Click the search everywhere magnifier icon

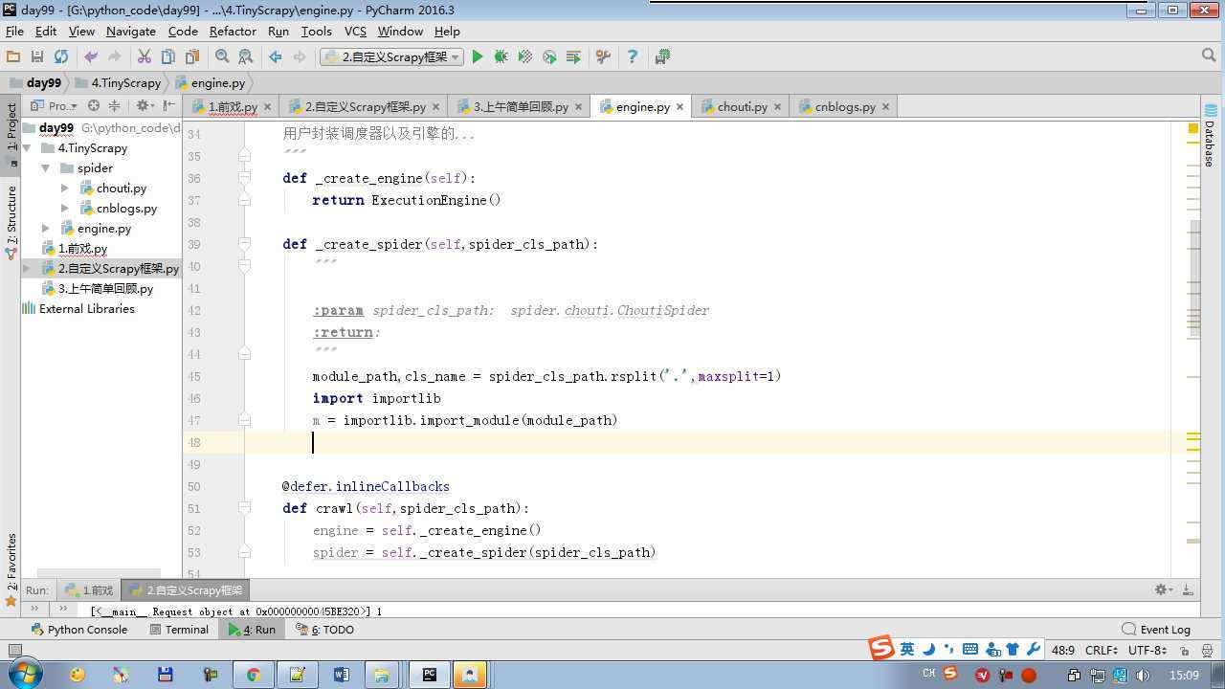1209,56
